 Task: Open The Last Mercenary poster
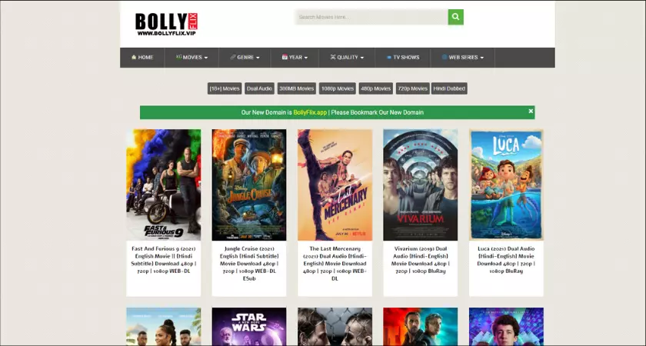pyautogui.click(x=335, y=185)
